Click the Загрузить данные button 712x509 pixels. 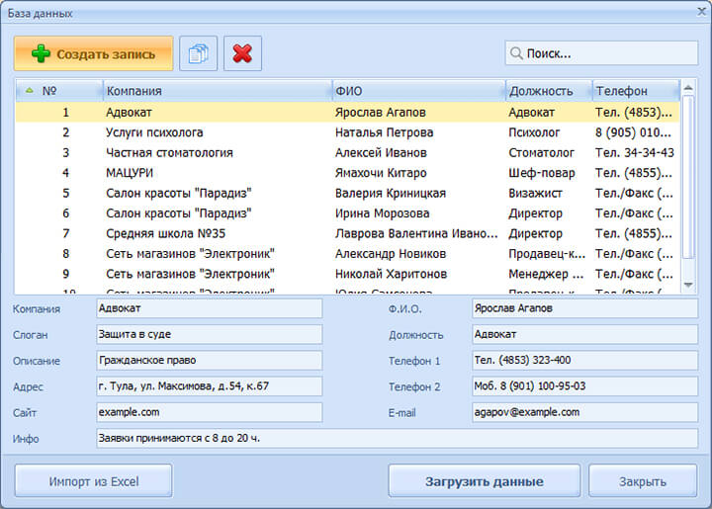pyautogui.click(x=484, y=481)
